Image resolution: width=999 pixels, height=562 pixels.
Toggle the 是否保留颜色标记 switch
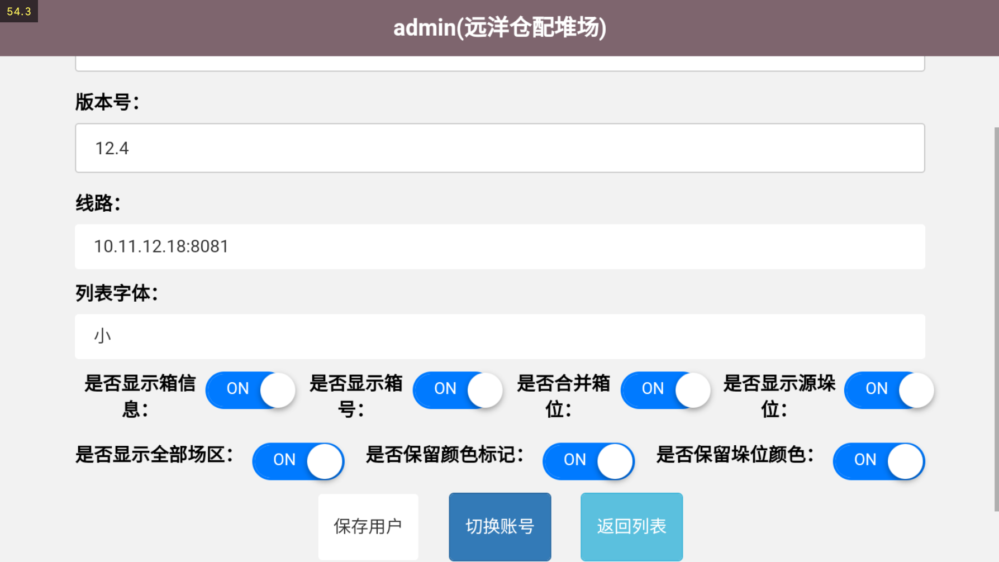[588, 461]
